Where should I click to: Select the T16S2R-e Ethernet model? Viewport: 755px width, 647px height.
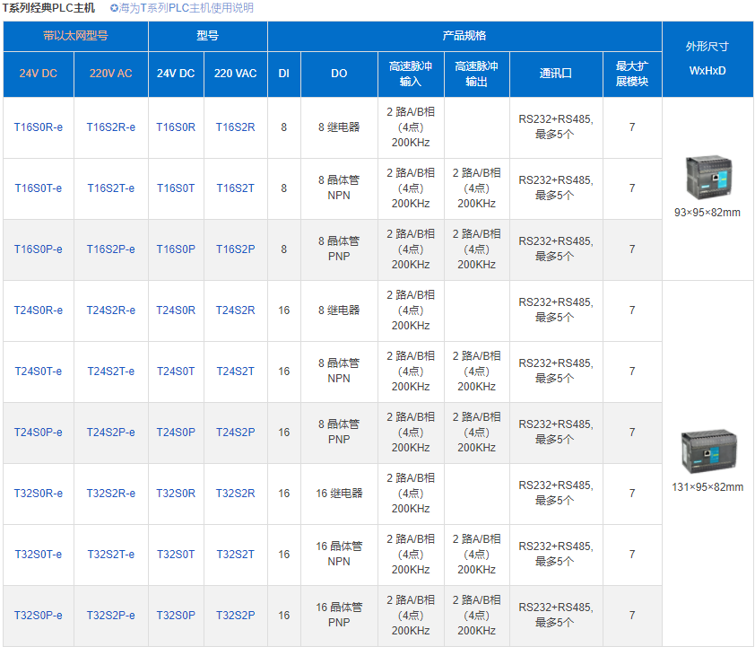111,127
